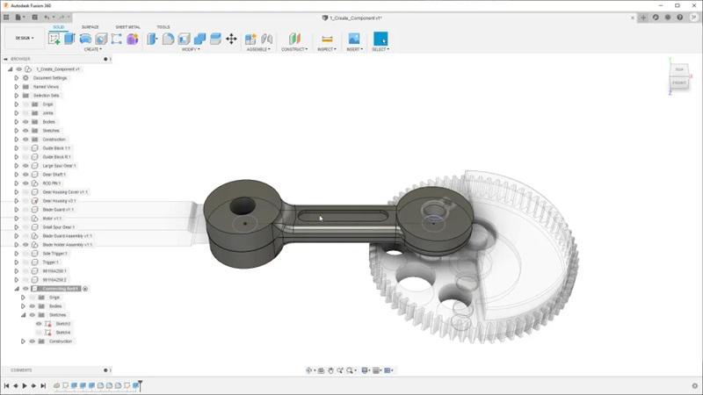The image size is (703, 395).
Task: Click the Select tool icon
Action: point(380,39)
